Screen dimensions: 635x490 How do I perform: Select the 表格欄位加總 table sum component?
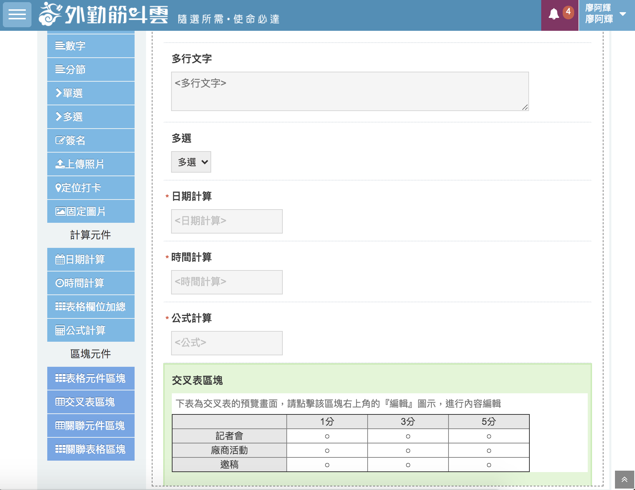click(91, 307)
